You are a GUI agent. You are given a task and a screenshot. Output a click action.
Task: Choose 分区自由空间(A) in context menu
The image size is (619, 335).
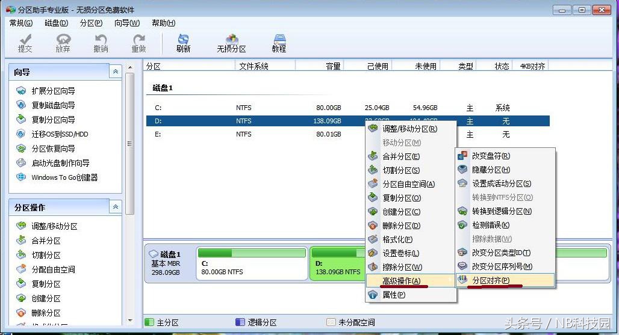pyautogui.click(x=411, y=184)
